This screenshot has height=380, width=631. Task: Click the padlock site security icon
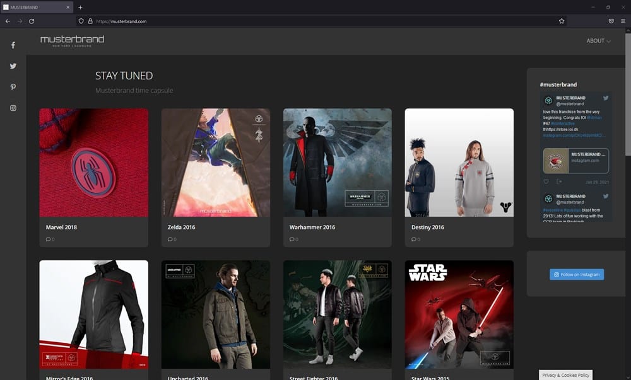[90, 21]
